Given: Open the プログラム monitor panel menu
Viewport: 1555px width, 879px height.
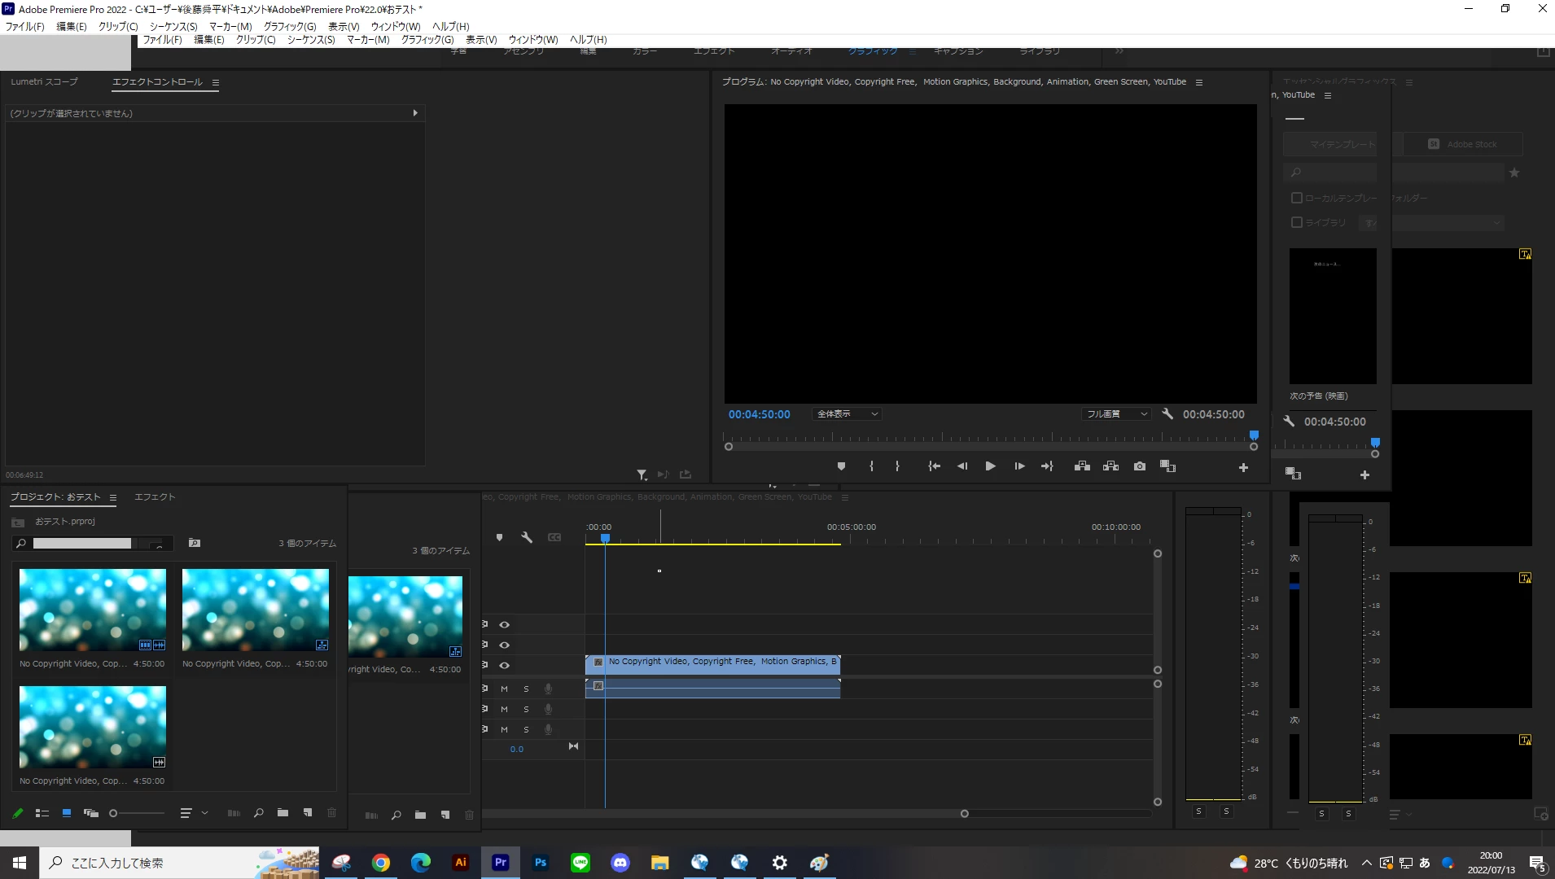Looking at the screenshot, I should pos(1199,82).
